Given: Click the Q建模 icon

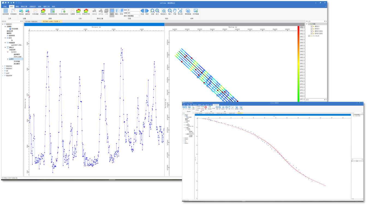Looking at the screenshot, I should (x=73, y=11).
